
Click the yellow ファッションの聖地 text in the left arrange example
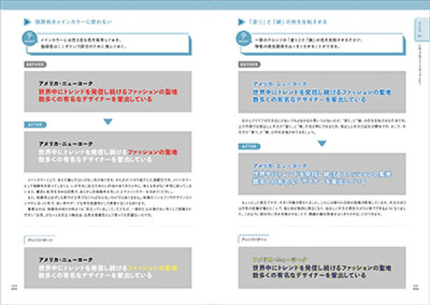click(153, 268)
